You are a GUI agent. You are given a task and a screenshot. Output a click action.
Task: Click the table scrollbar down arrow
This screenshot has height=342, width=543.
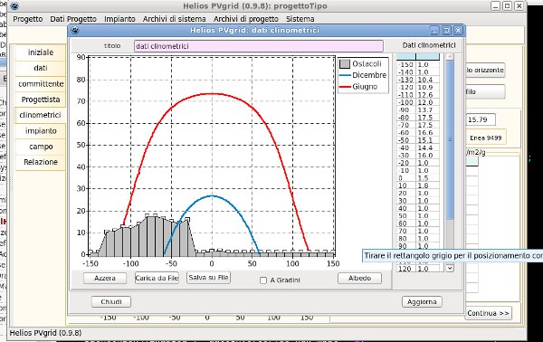(x=450, y=268)
